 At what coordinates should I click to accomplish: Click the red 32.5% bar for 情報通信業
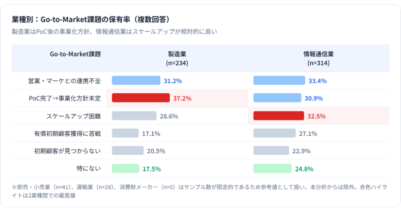pyautogui.click(x=279, y=116)
